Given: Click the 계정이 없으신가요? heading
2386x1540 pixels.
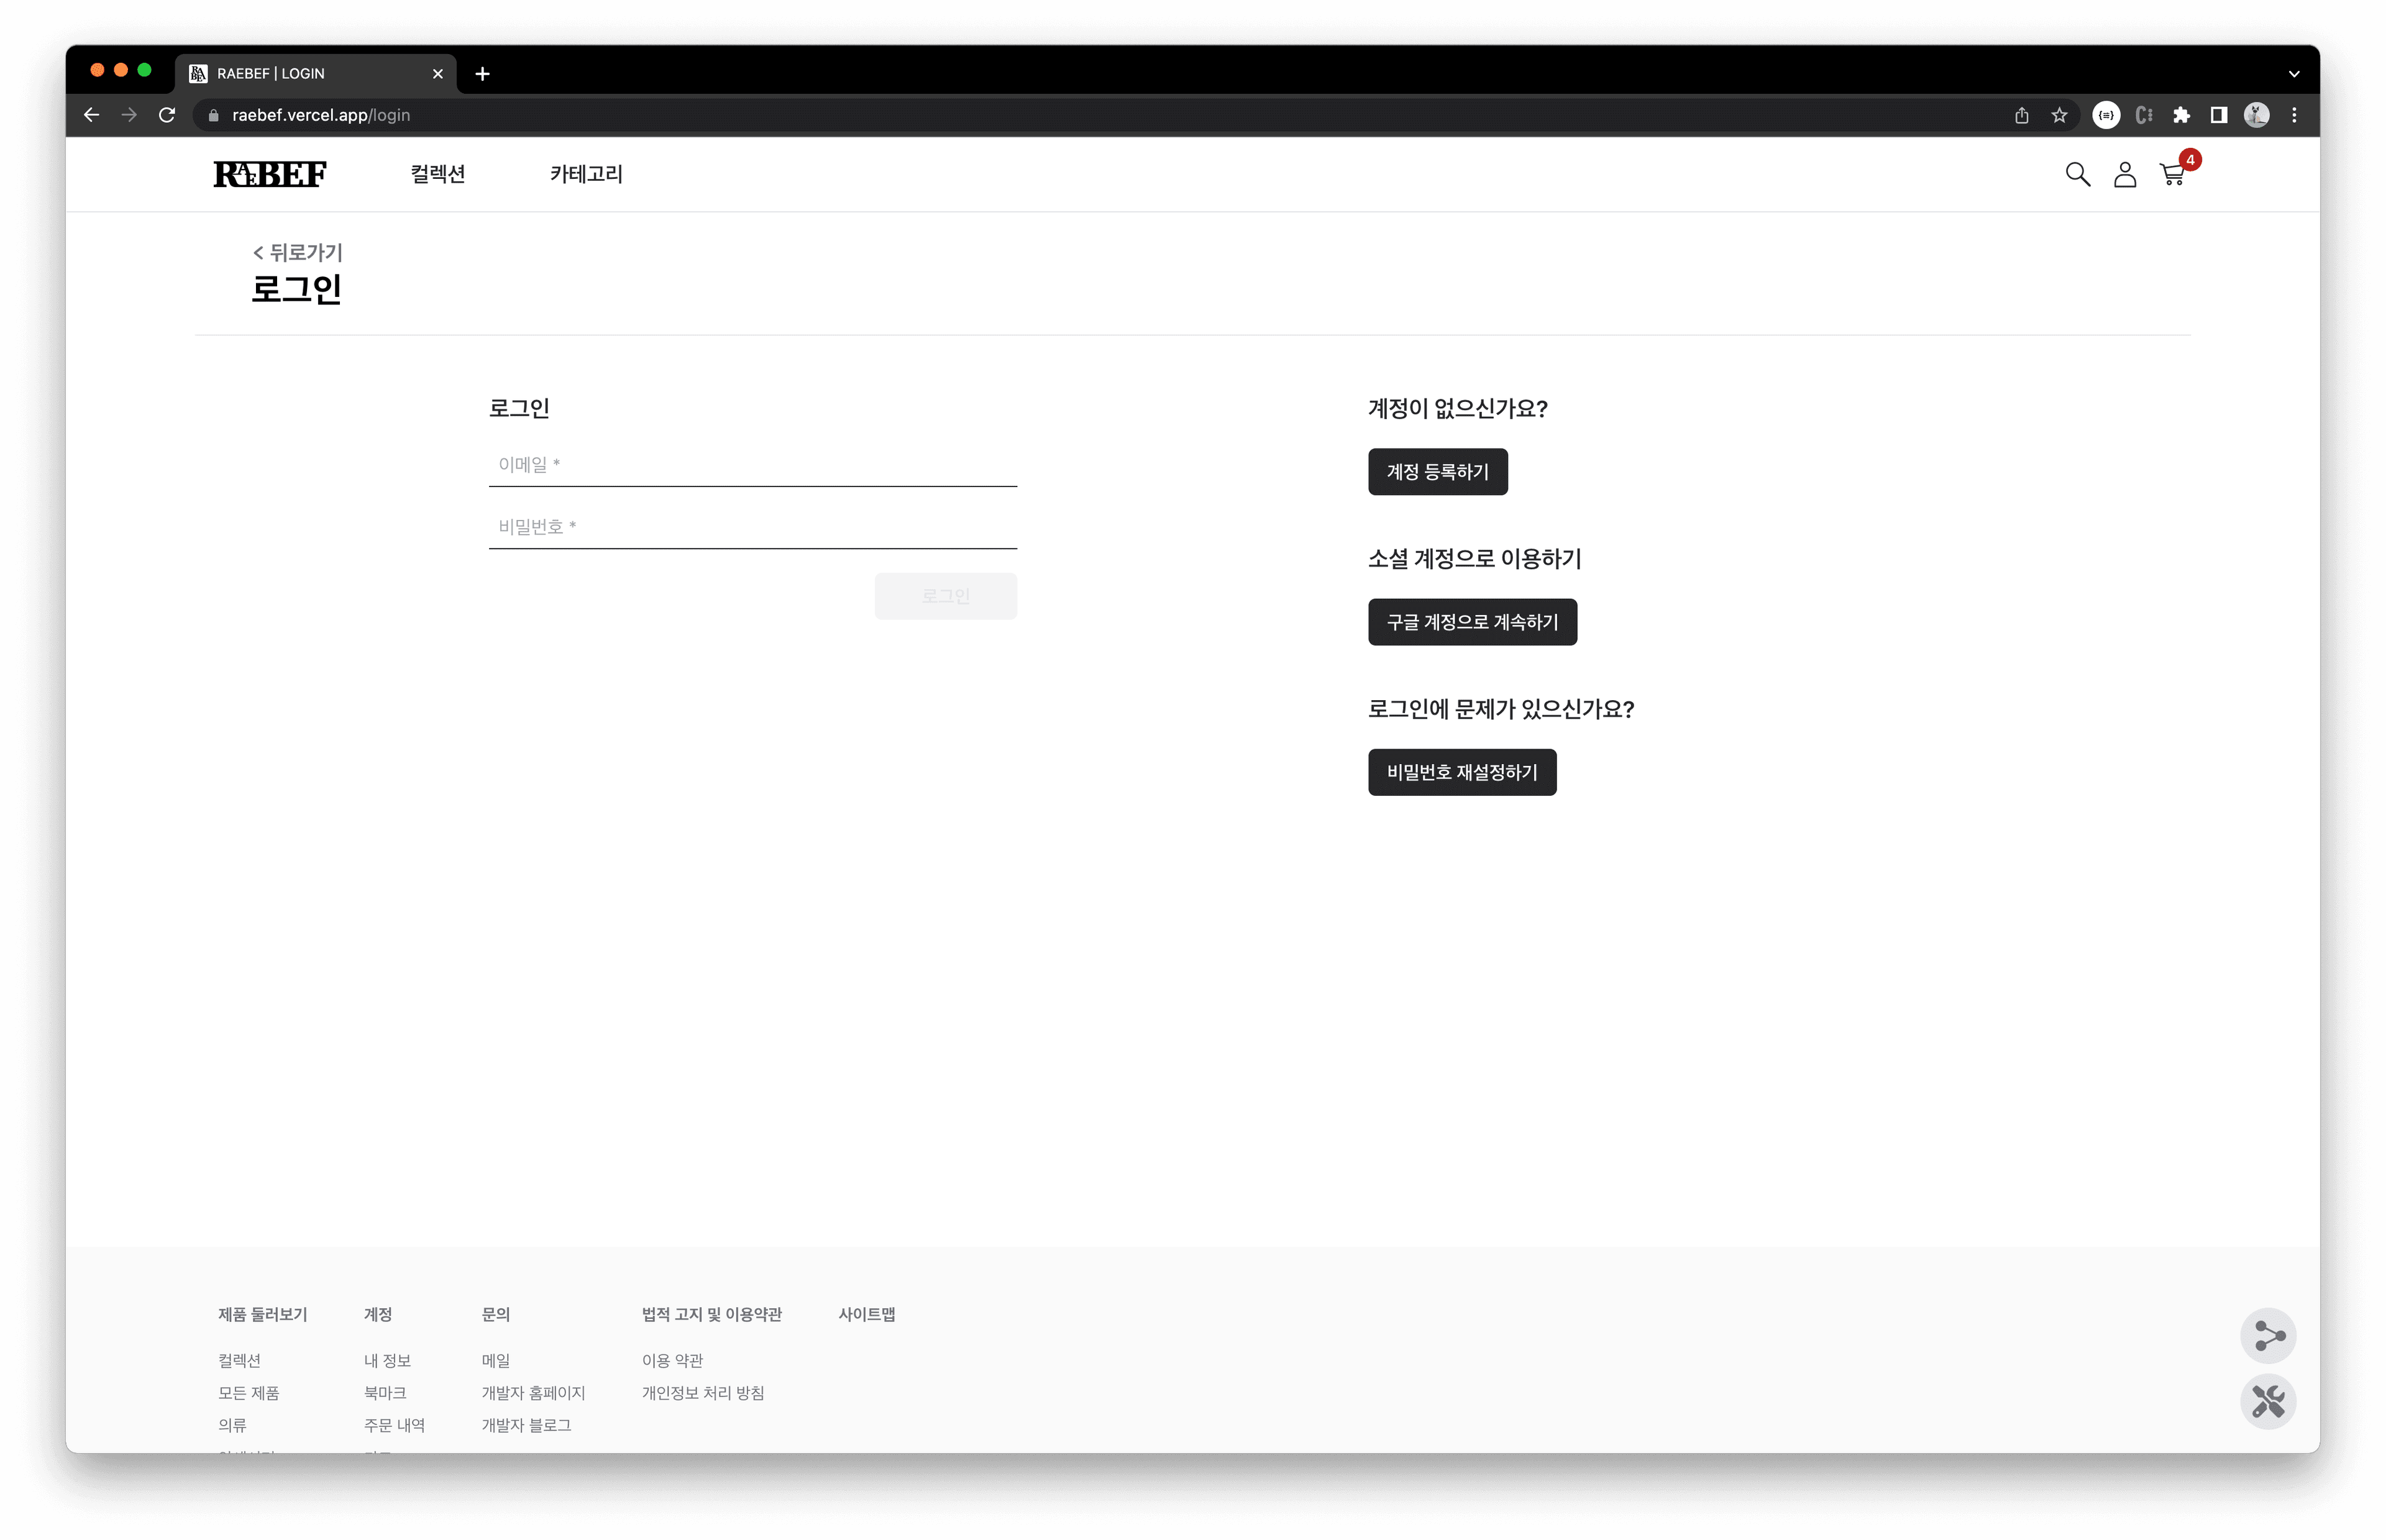Looking at the screenshot, I should coord(1457,408).
